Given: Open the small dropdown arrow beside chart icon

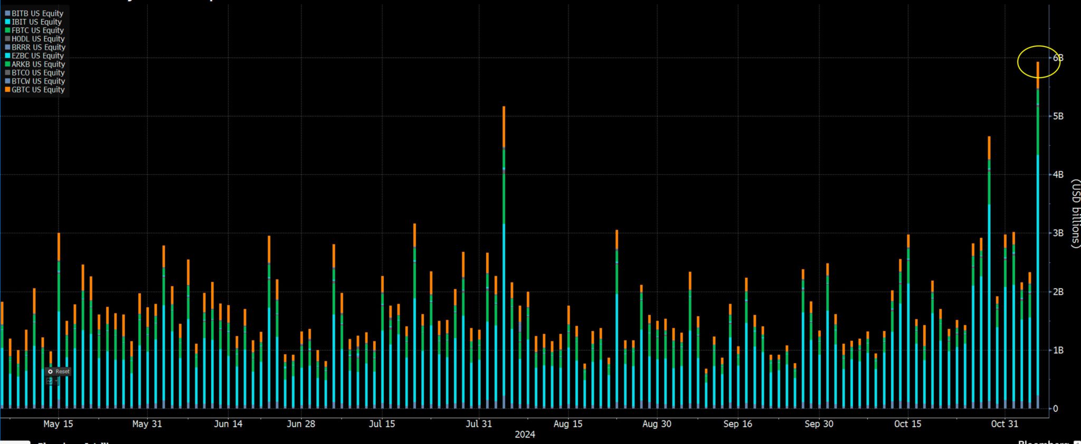Looking at the screenshot, I should (56, 381).
